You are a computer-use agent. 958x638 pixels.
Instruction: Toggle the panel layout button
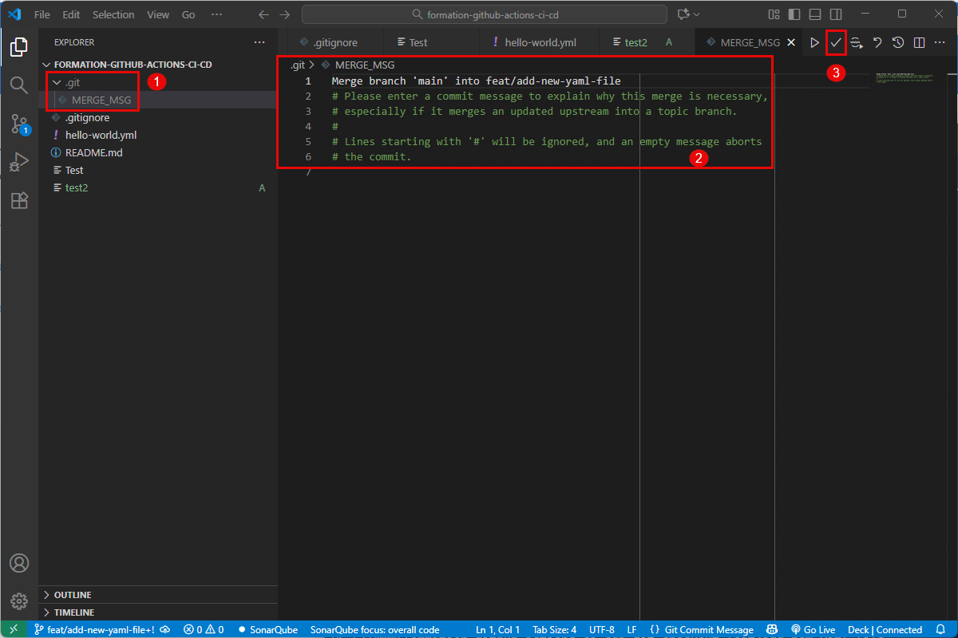(x=814, y=14)
